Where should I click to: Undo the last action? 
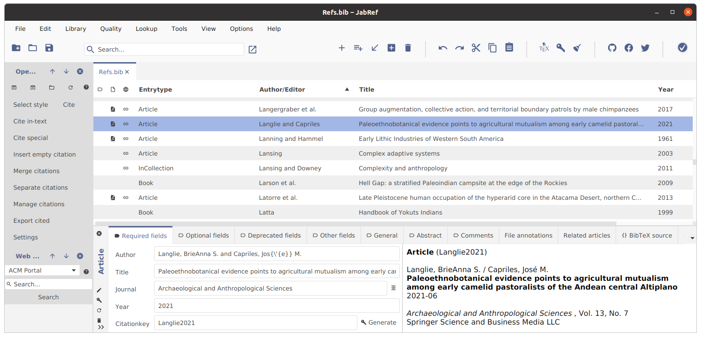click(443, 48)
